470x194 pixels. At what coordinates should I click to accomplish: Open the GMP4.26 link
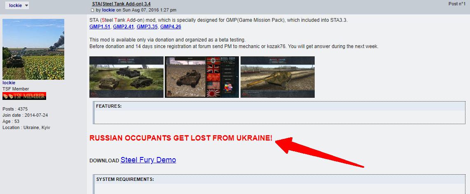tap(171, 27)
